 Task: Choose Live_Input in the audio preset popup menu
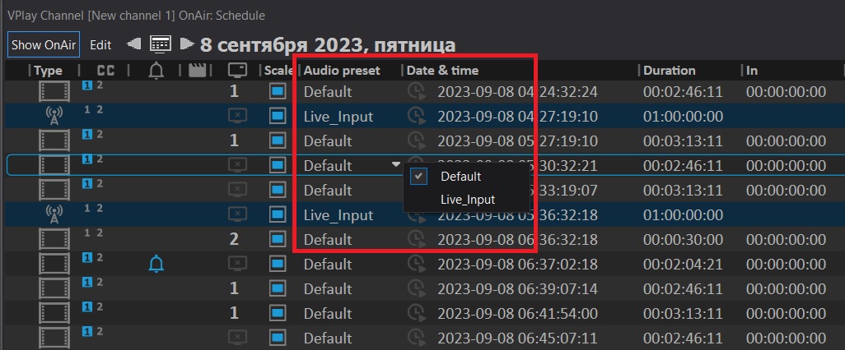click(467, 200)
